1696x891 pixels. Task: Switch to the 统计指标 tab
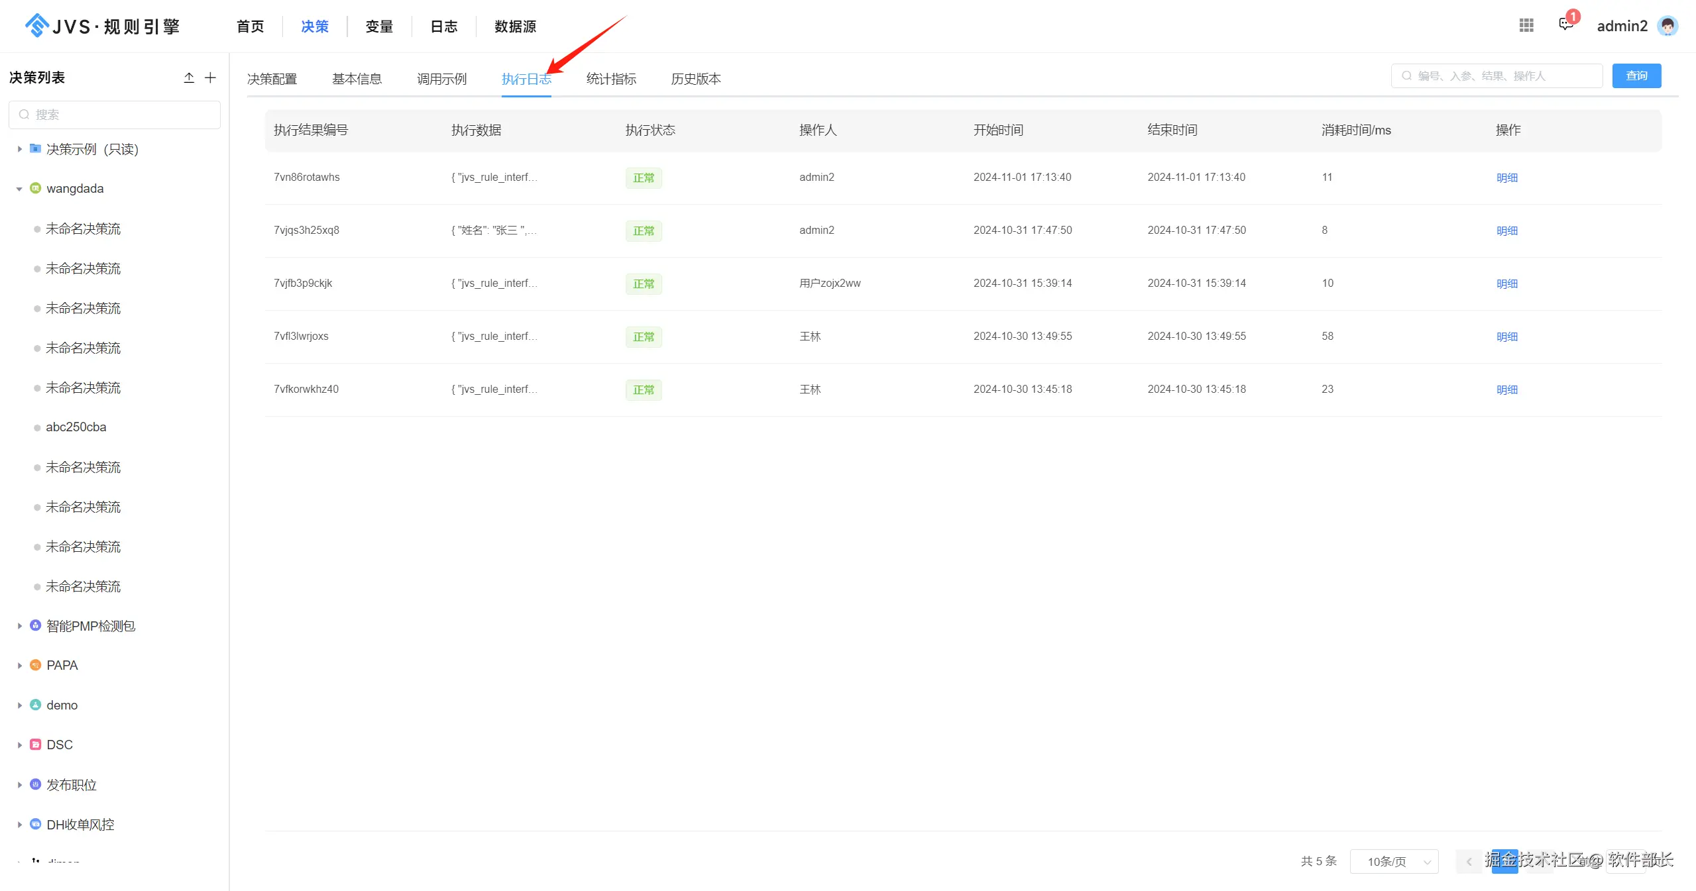click(611, 79)
